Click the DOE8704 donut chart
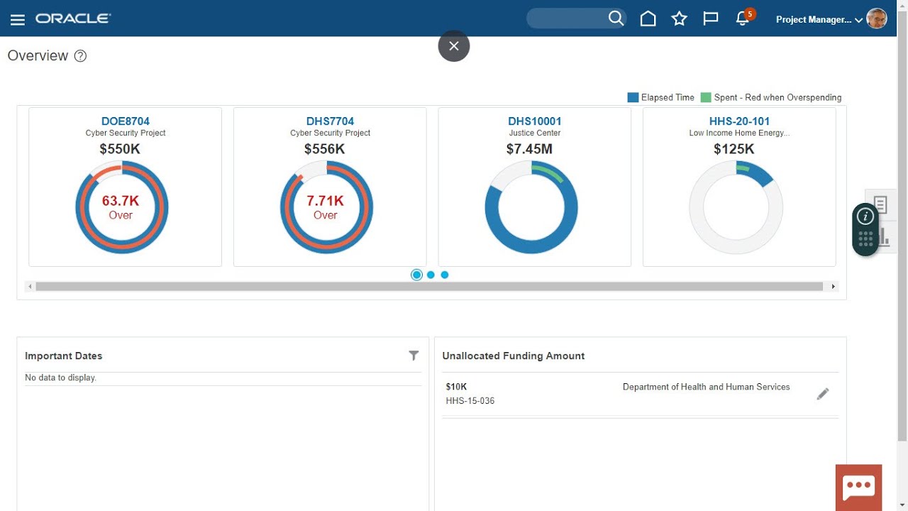This screenshot has width=908, height=511. coord(121,207)
